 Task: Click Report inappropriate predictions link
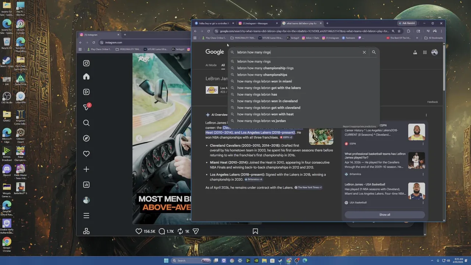pos(360,126)
